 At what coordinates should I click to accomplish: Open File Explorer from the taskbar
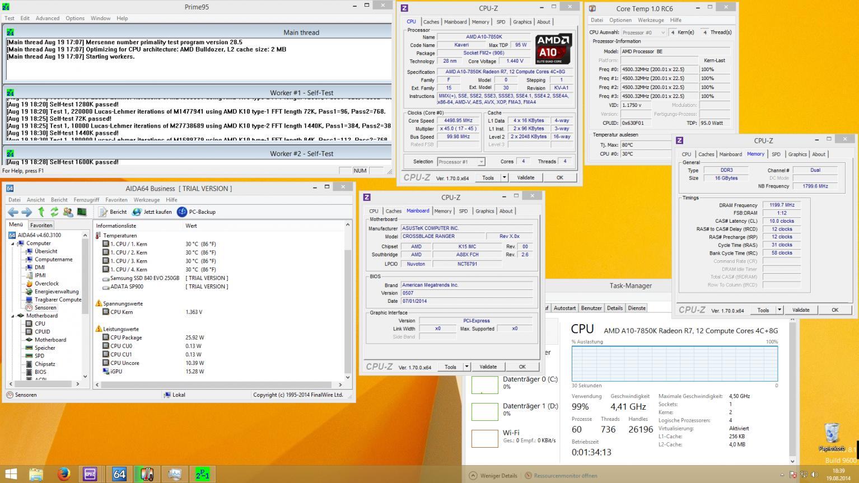pyautogui.click(x=36, y=474)
